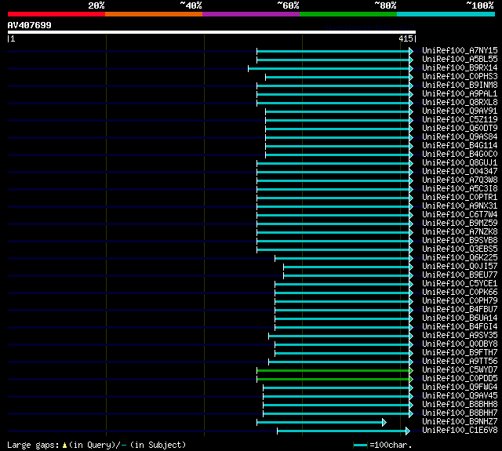Image resolution: width=502 pixels, height=451 pixels.
Task: Select the UniRef100_C5Z119 label
Action: point(460,120)
